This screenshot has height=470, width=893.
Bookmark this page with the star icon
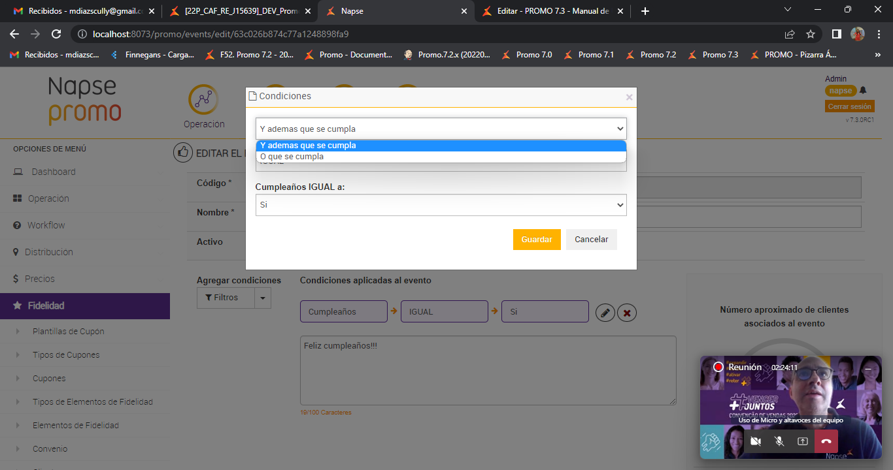coord(811,34)
